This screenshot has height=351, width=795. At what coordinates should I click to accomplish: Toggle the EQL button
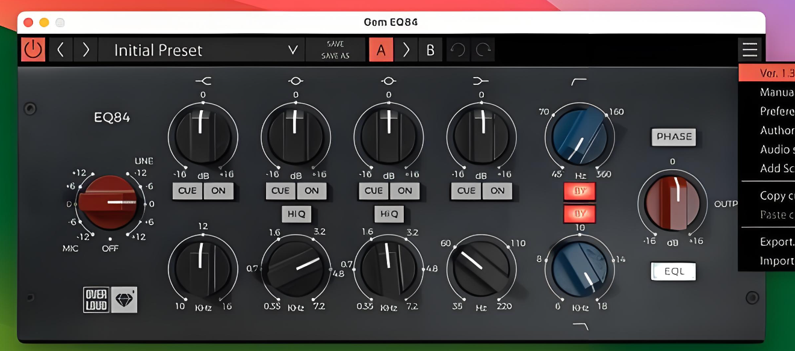[674, 272]
